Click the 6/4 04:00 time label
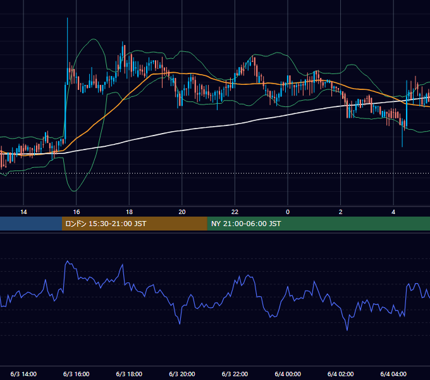Screen dimensions: 430x380 (x=393, y=374)
